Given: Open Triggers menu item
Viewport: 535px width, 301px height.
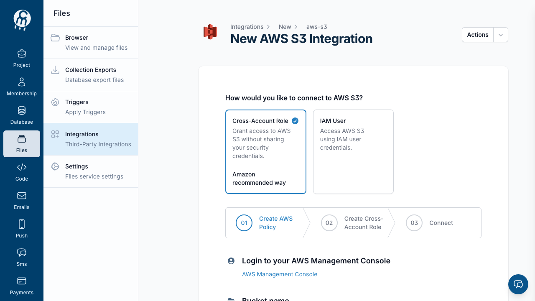Looking at the screenshot, I should pyautogui.click(x=91, y=107).
